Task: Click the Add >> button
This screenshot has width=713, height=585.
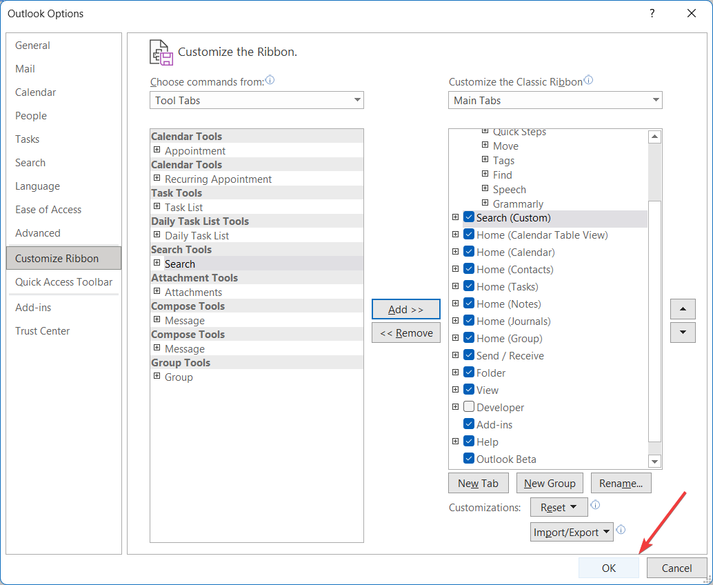Action: [x=405, y=309]
